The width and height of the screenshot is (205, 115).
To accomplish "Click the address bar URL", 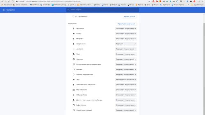I will tap(53, 1).
